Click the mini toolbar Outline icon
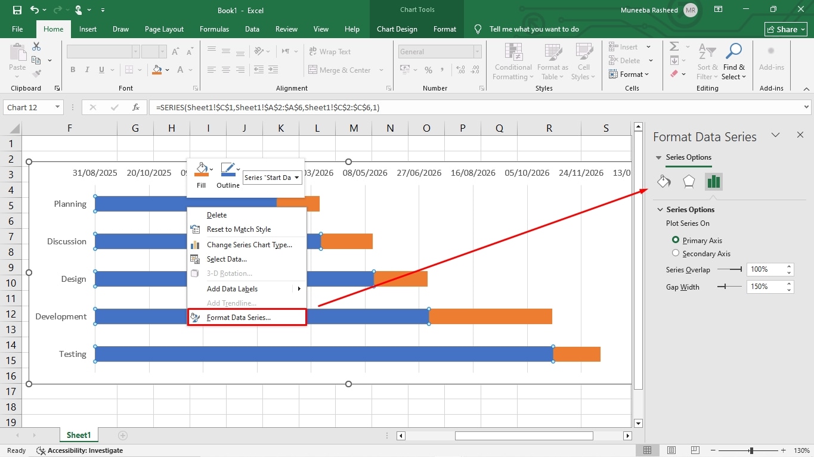This screenshot has width=814, height=457. tap(228, 169)
